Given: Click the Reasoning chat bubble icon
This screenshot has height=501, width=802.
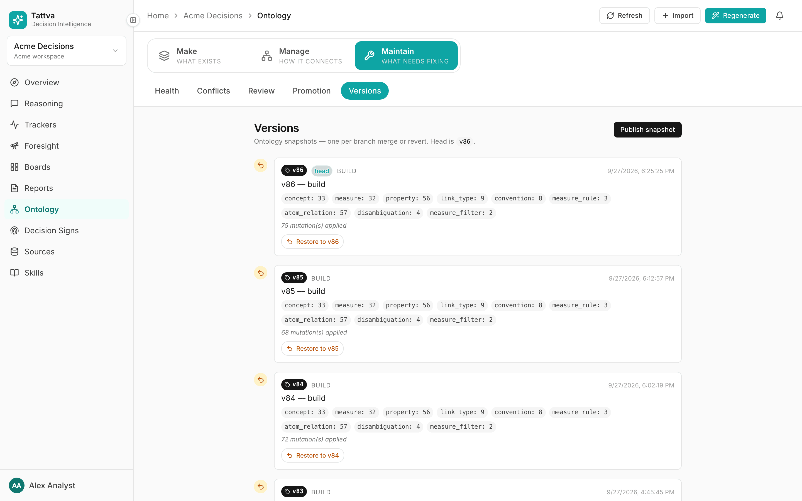Looking at the screenshot, I should (x=14, y=103).
